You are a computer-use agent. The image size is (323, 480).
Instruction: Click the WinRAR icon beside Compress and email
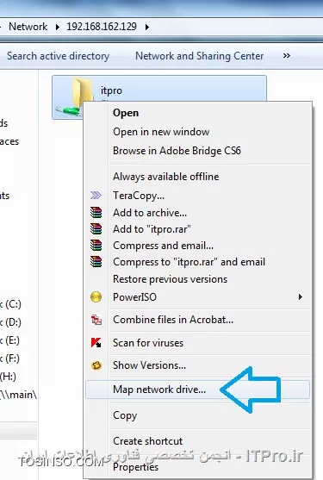tap(96, 246)
